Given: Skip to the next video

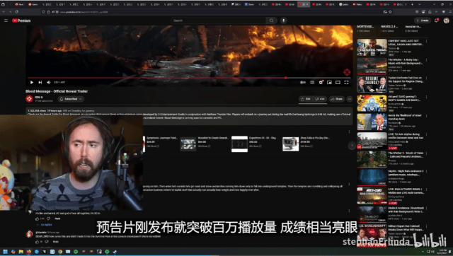Looking at the screenshot, I should point(40,83).
